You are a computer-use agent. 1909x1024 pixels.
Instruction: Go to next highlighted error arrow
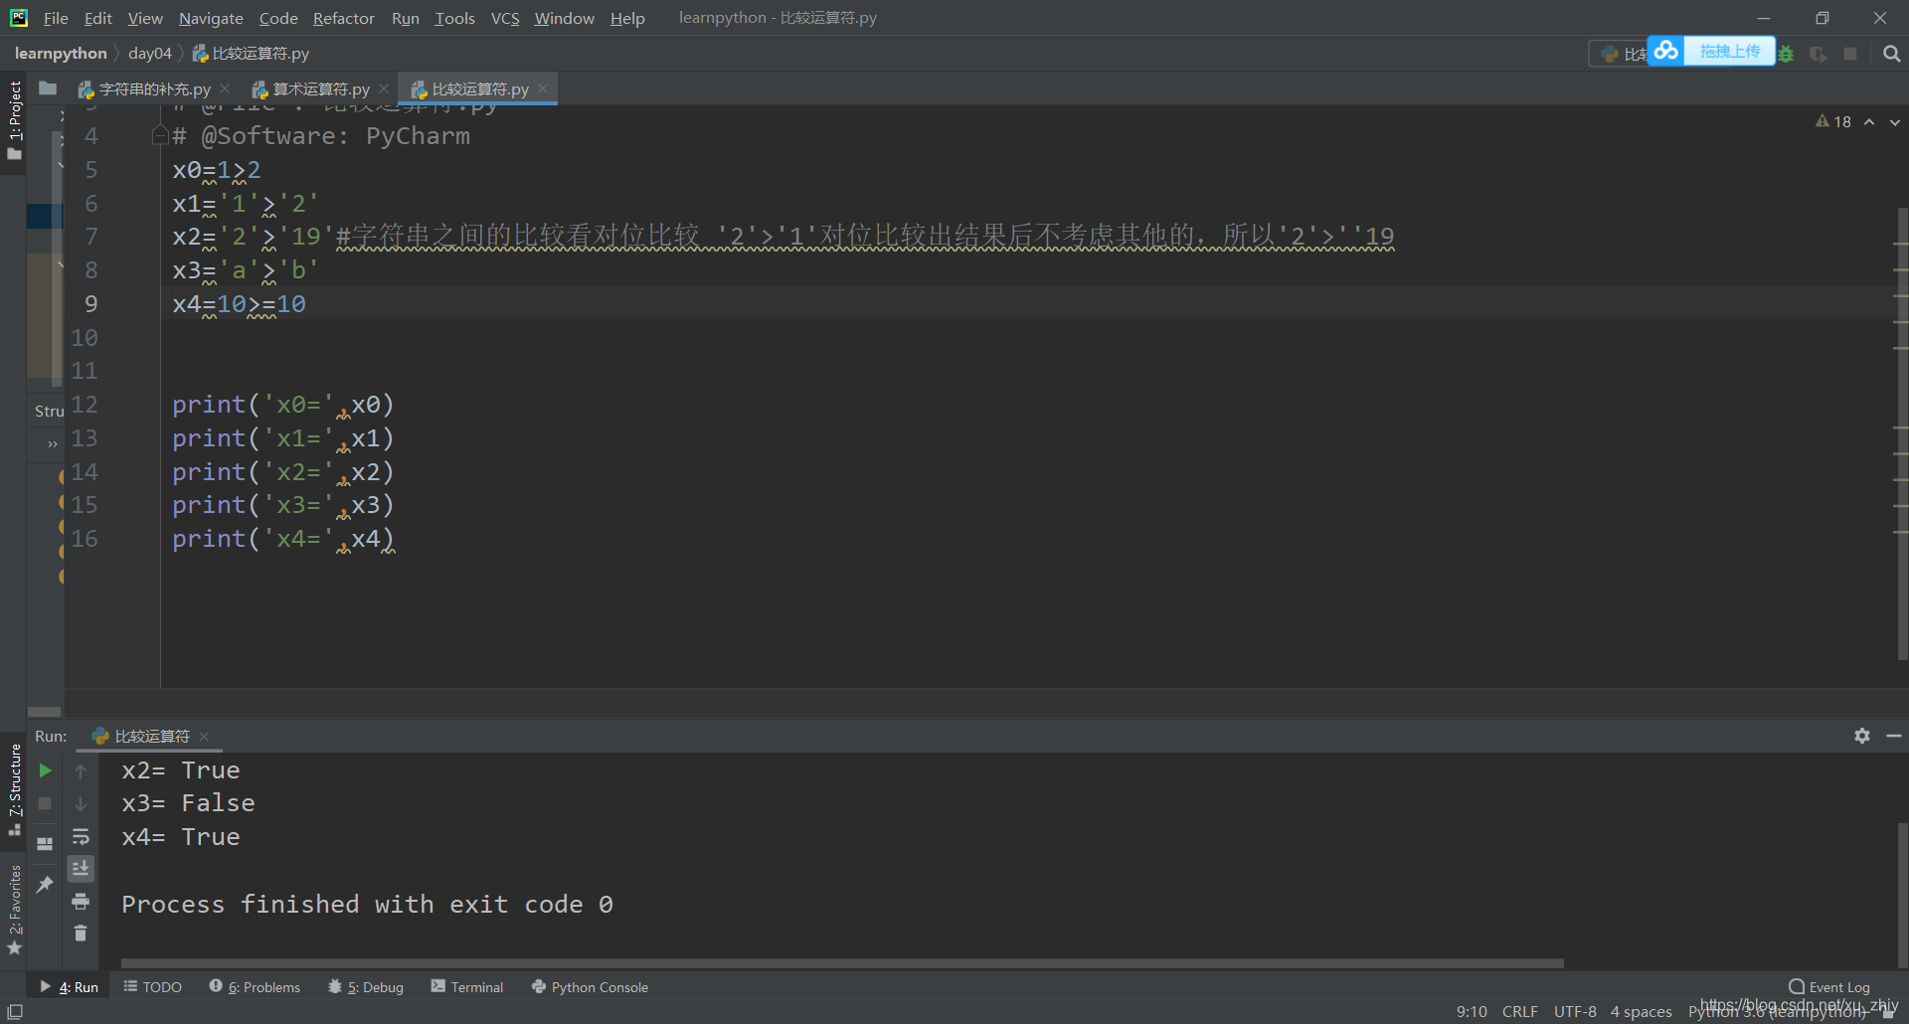(1895, 121)
